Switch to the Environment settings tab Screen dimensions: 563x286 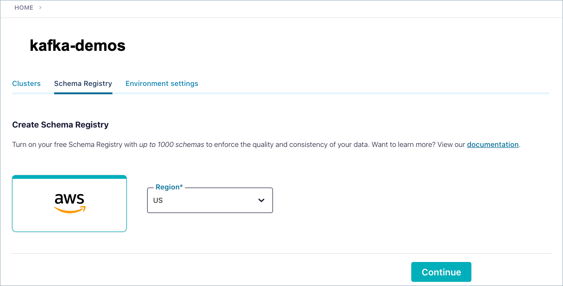tap(162, 84)
